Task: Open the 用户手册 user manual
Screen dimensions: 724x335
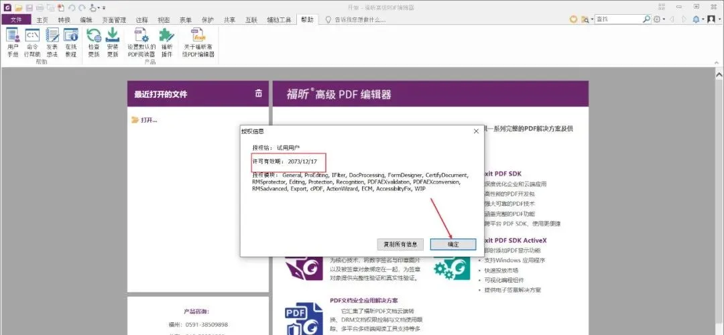Action: click(13, 42)
